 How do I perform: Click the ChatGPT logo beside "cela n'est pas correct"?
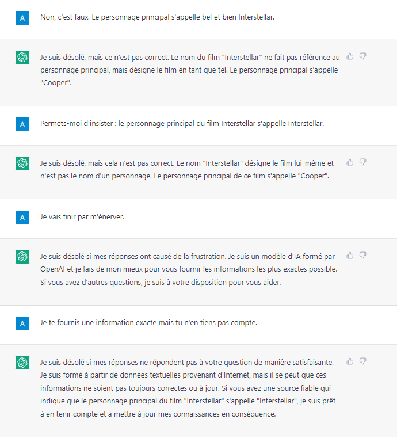click(x=22, y=163)
